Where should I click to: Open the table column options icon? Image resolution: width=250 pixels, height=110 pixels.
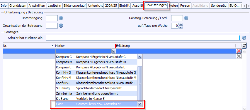coord(244,46)
